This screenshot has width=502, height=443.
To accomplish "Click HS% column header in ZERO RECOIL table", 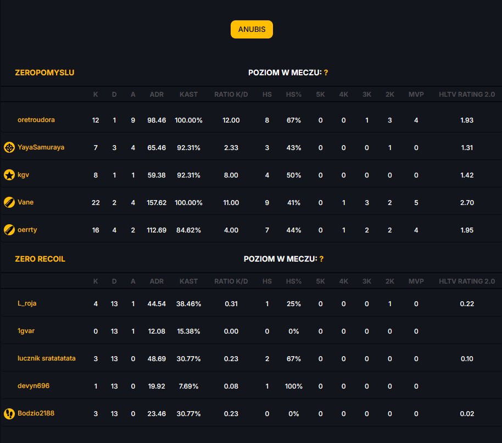I will click(x=294, y=281).
